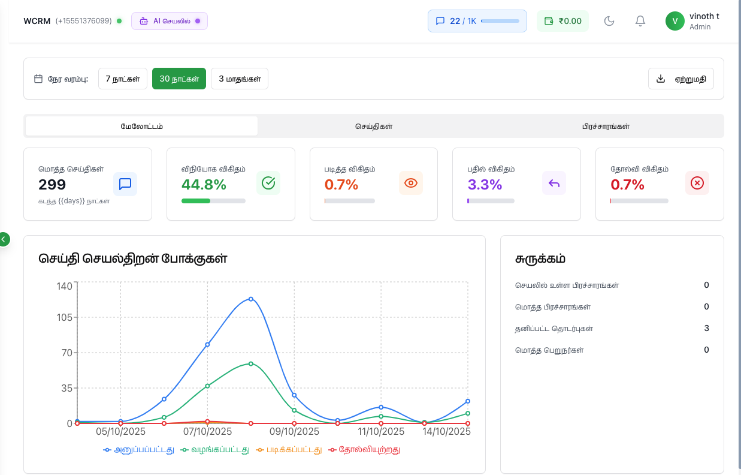Select the 30 நாட்கள் time range
The height and width of the screenshot is (475, 741).
[179, 79]
